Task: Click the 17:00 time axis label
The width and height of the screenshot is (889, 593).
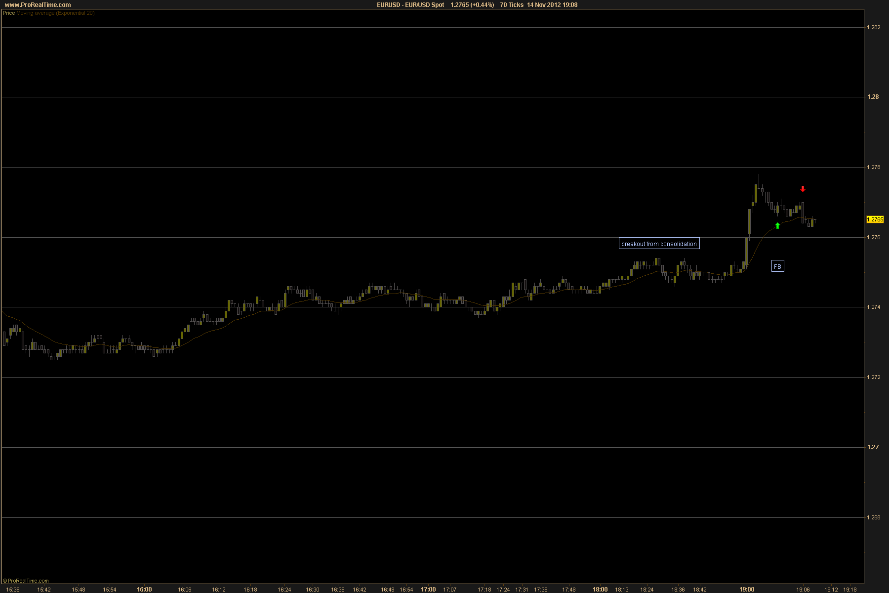Action: [x=428, y=590]
